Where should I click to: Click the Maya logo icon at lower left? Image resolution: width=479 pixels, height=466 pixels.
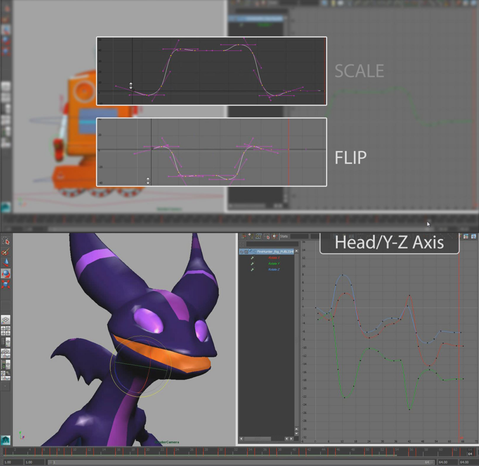[6, 440]
